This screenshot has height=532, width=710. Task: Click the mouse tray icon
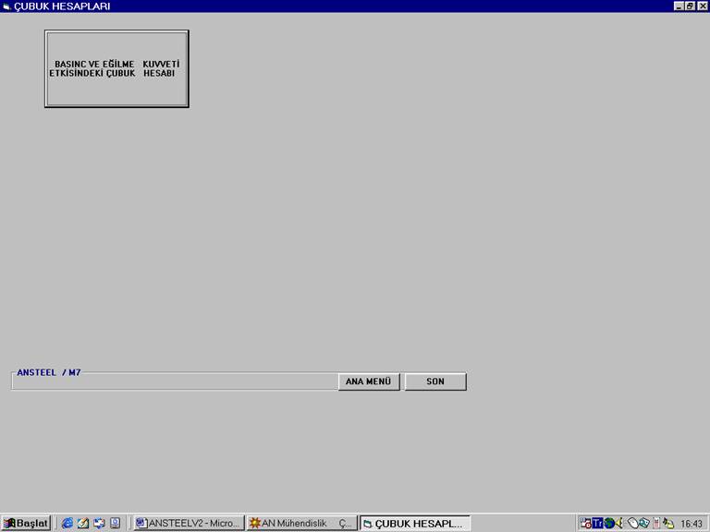point(633,524)
